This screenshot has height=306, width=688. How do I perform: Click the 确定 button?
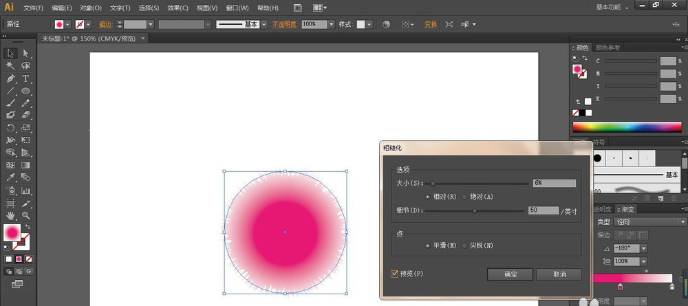coord(510,274)
